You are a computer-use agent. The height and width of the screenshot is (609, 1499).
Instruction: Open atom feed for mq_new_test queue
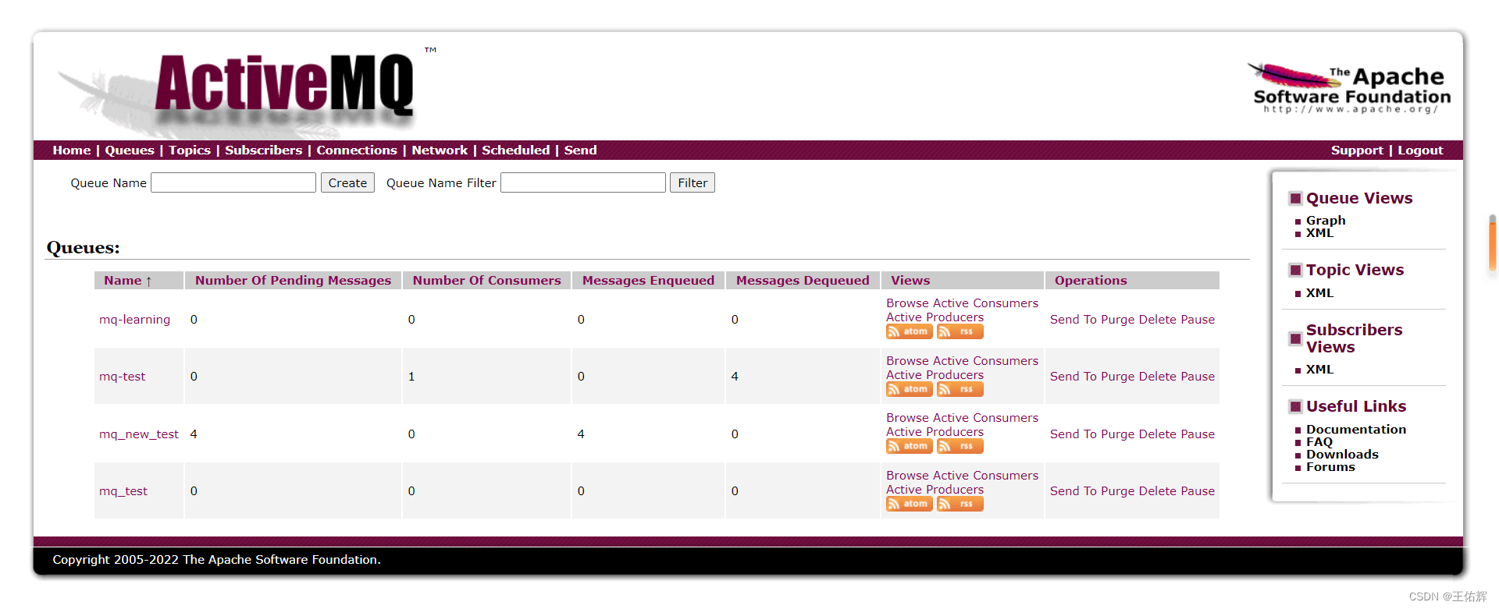coord(909,447)
